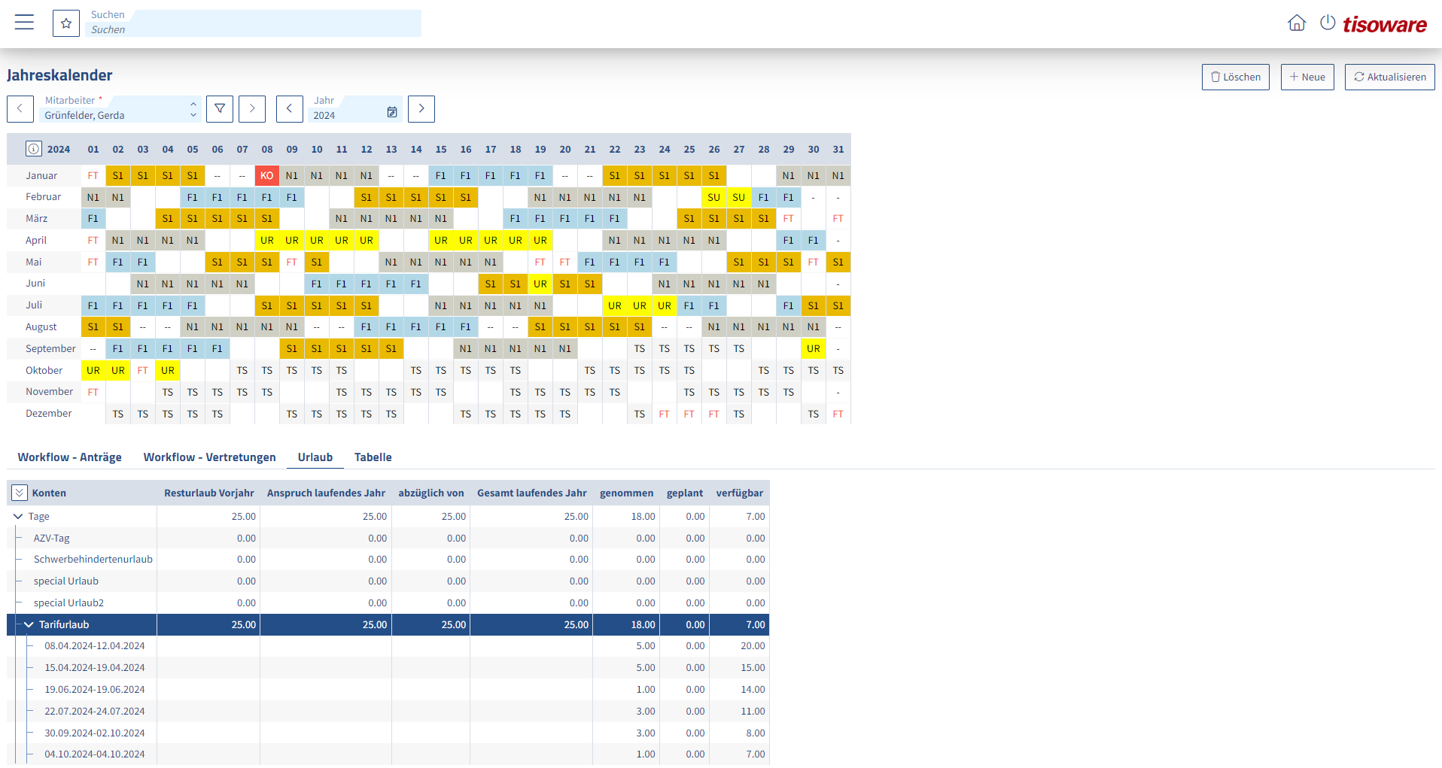Select the special Urlaub2 row

pos(388,603)
